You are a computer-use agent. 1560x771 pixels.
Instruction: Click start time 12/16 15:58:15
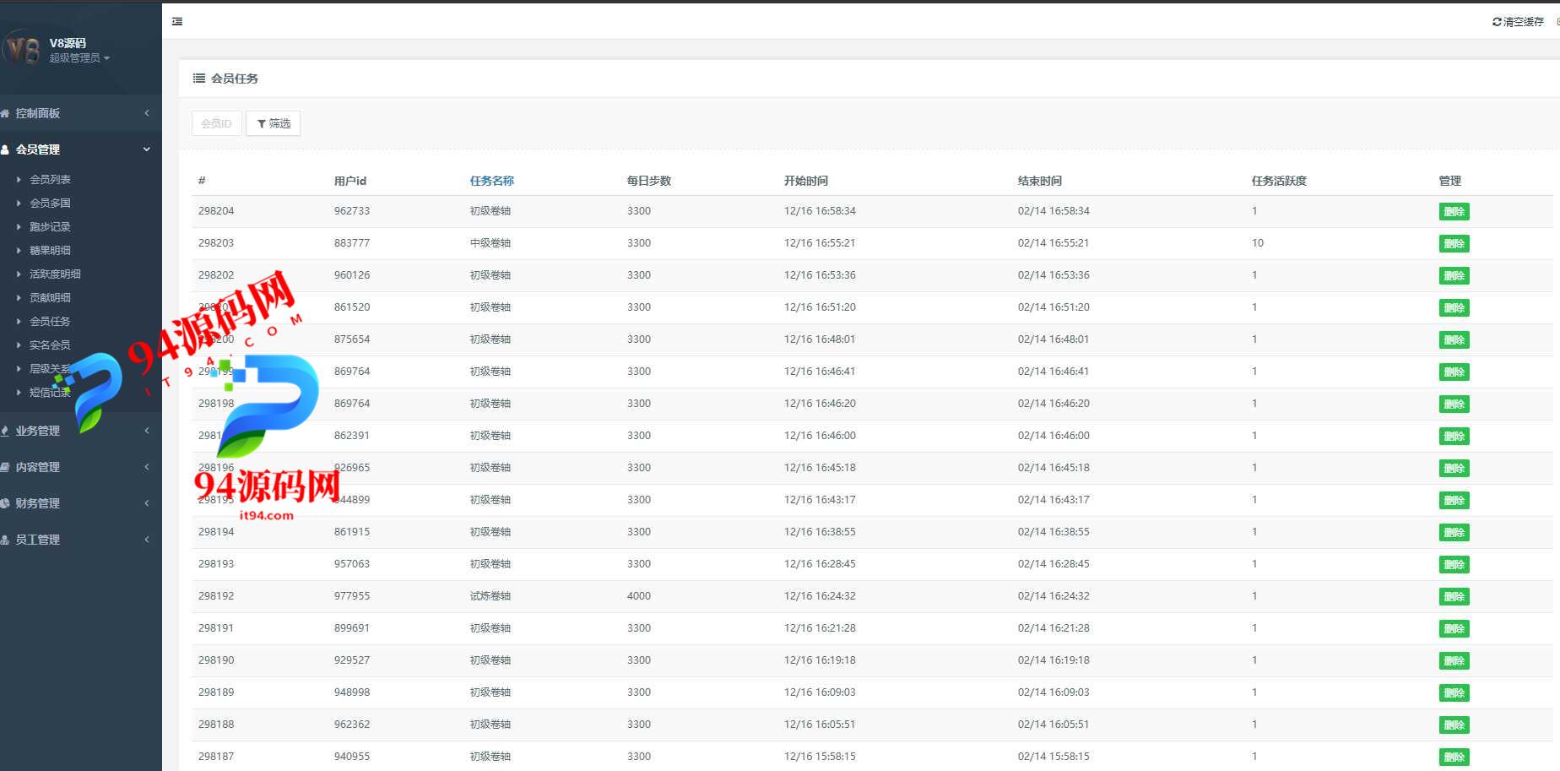(x=820, y=757)
